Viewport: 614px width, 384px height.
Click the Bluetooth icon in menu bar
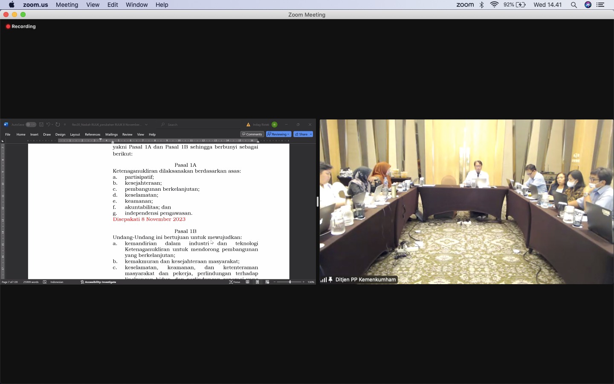[482, 5]
